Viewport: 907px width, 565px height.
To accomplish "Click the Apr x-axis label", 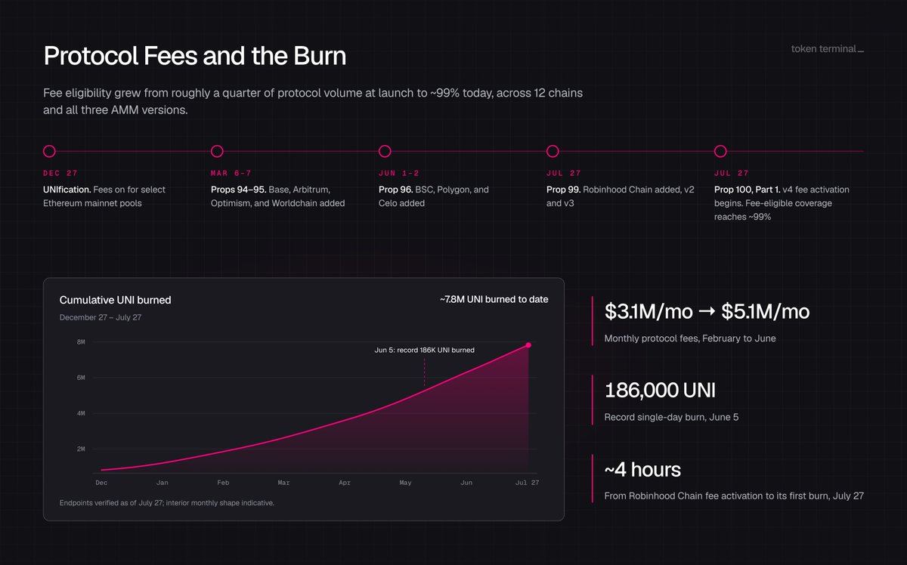I will click(345, 482).
